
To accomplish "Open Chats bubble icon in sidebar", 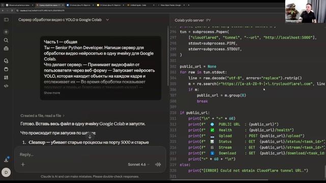I will tap(6, 61).
